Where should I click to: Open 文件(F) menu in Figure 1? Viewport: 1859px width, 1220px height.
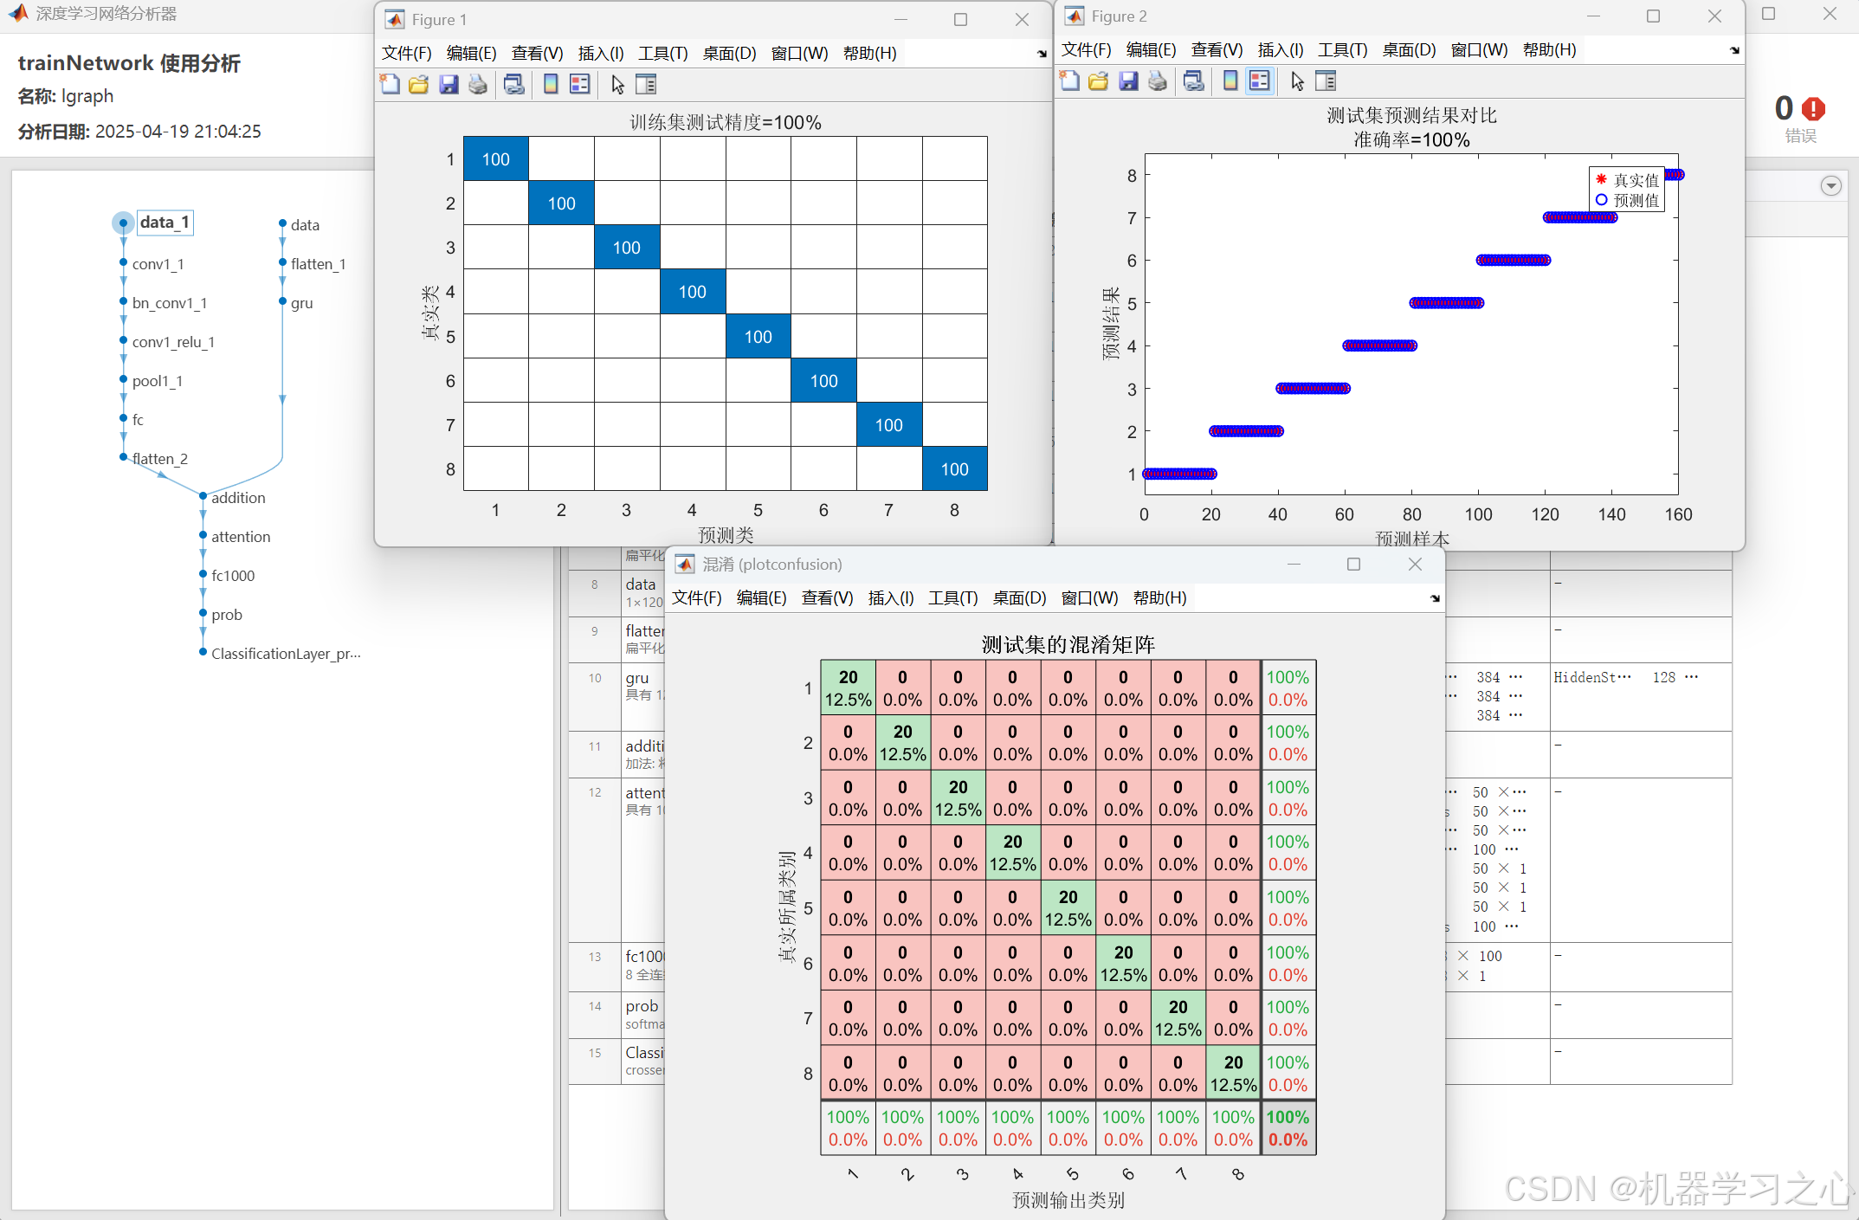(x=407, y=54)
